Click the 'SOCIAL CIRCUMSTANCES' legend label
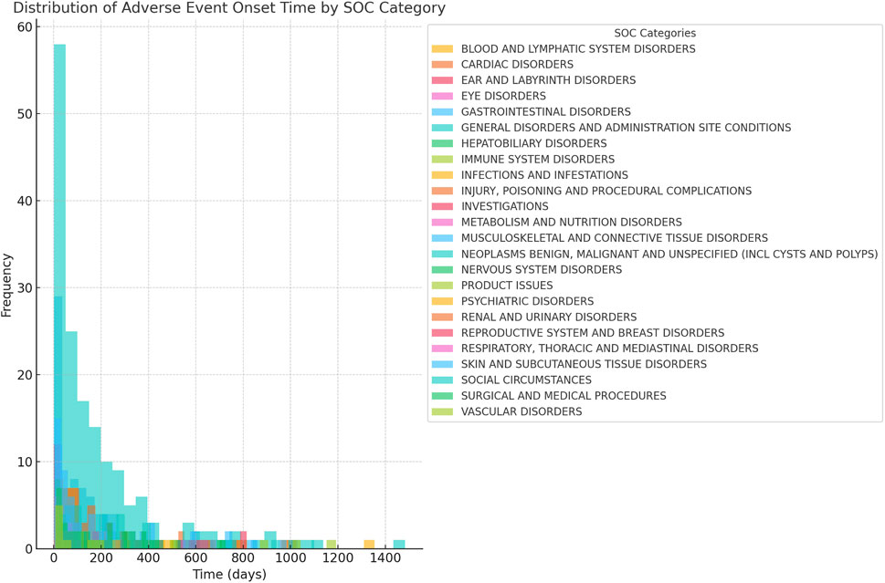 pos(526,380)
